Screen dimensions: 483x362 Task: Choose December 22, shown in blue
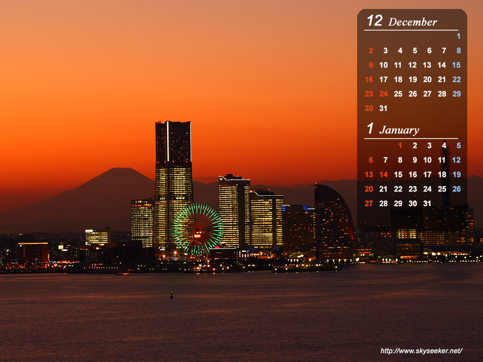pos(457,79)
